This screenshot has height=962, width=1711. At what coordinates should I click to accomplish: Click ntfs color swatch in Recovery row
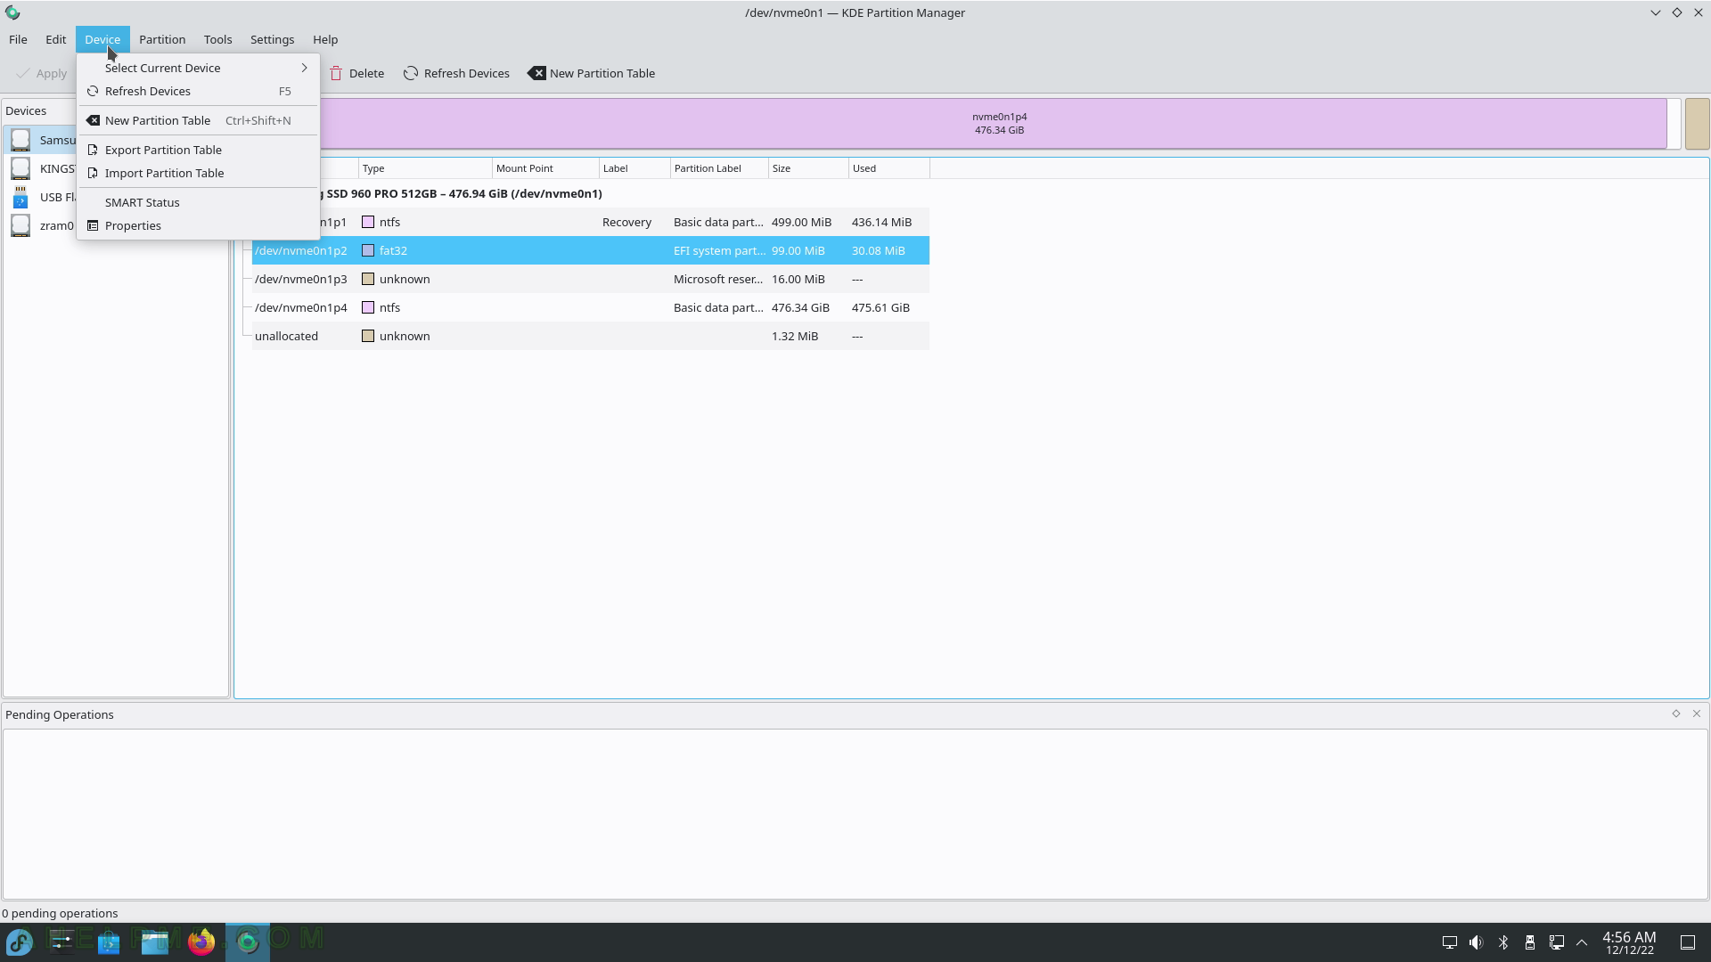[368, 222]
